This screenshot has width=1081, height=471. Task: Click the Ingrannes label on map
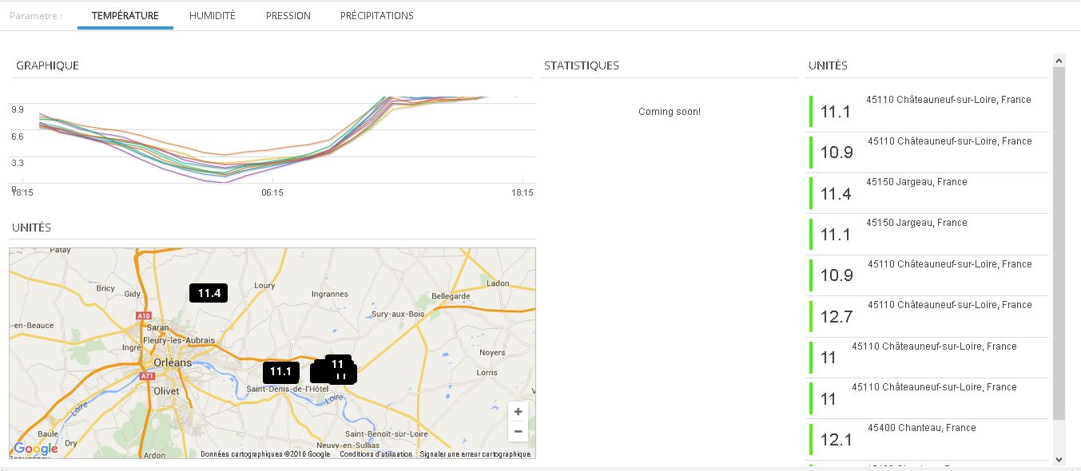(329, 295)
